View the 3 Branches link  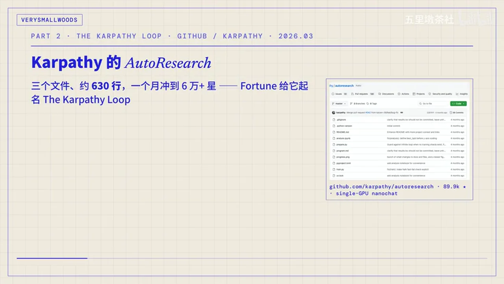pyautogui.click(x=358, y=103)
